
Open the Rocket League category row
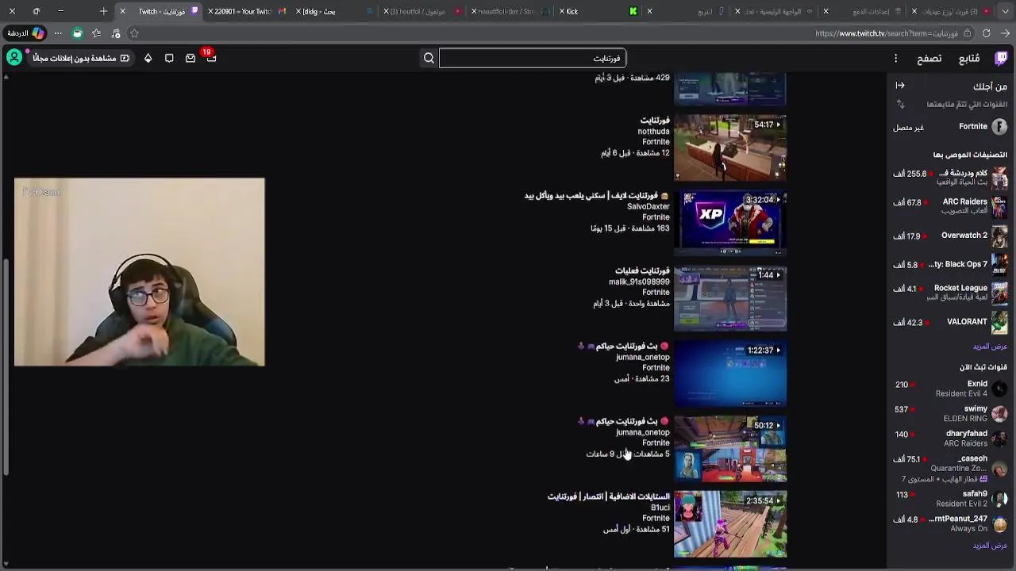click(x=950, y=293)
